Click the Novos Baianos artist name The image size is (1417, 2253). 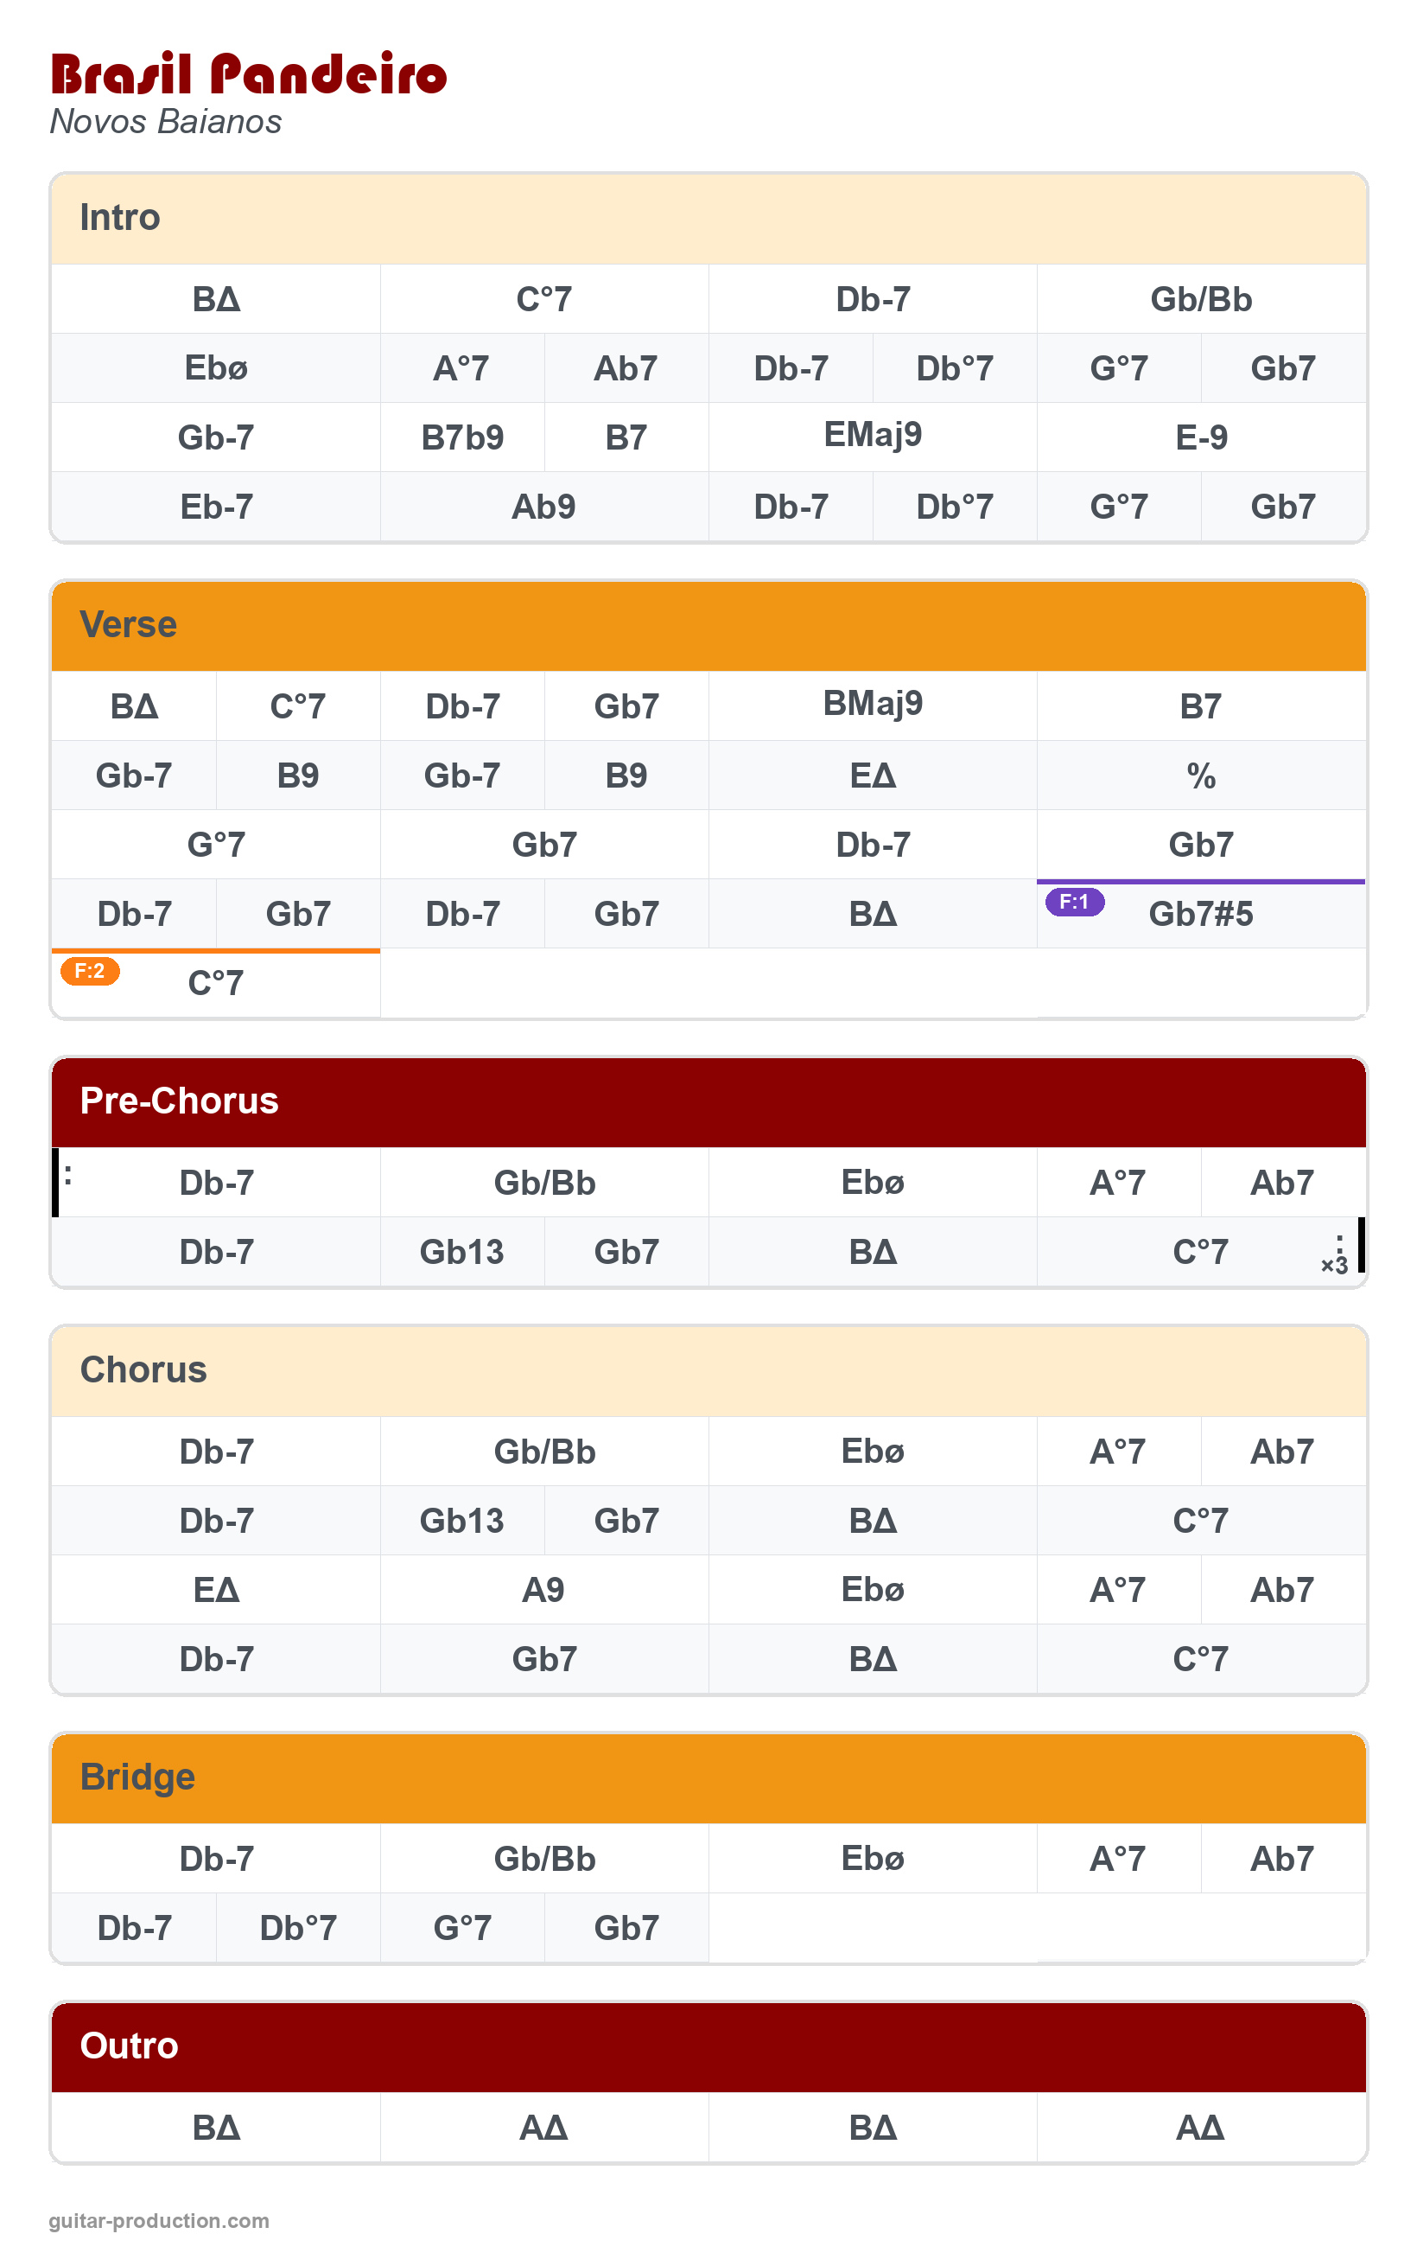(166, 122)
